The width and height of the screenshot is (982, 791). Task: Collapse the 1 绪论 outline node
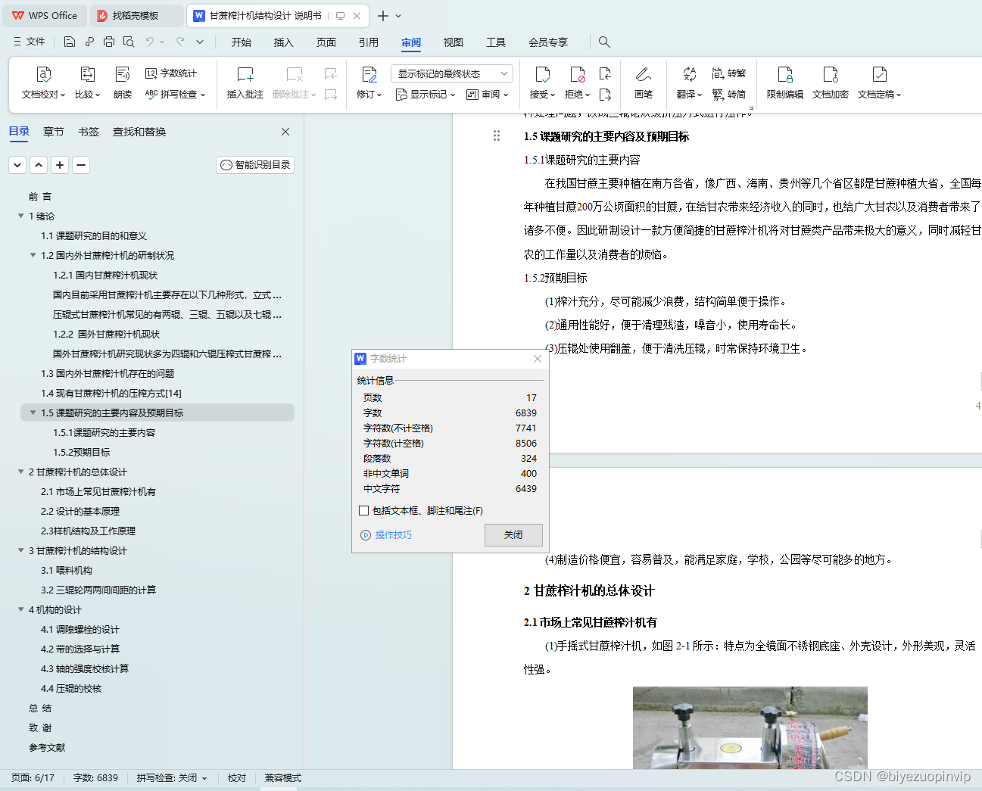[x=21, y=216]
